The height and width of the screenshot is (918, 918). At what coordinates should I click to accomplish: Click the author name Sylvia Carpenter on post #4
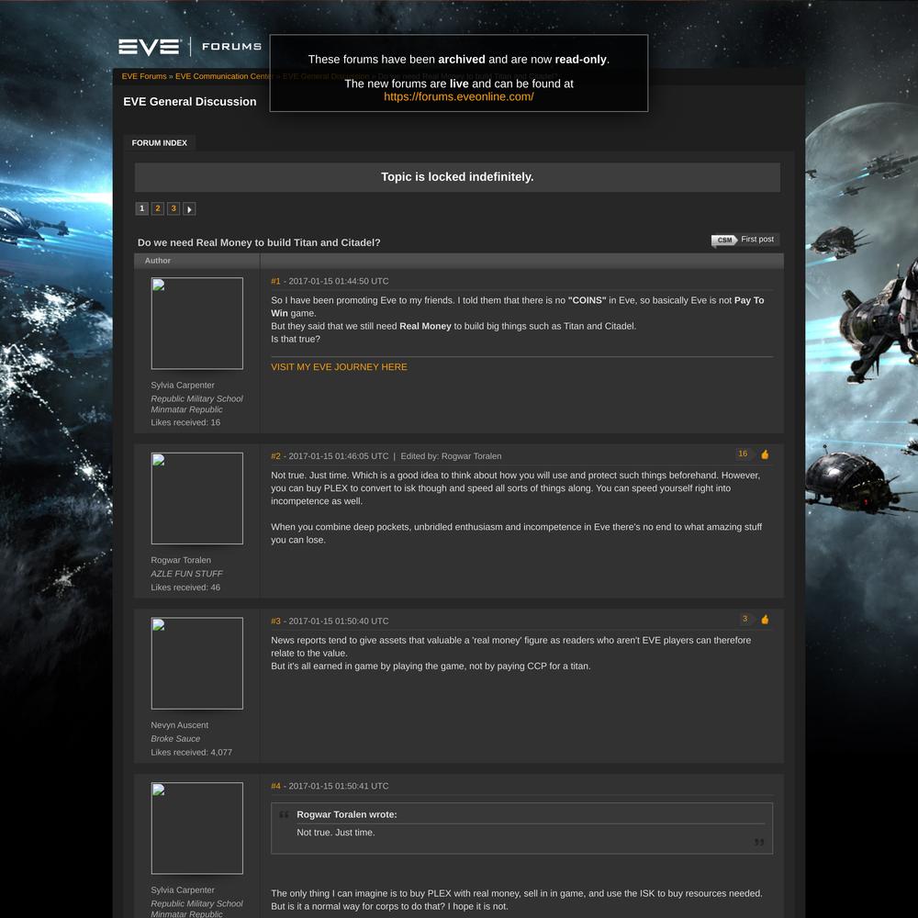click(183, 890)
